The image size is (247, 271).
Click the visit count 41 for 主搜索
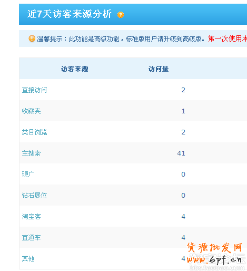pos(181,153)
